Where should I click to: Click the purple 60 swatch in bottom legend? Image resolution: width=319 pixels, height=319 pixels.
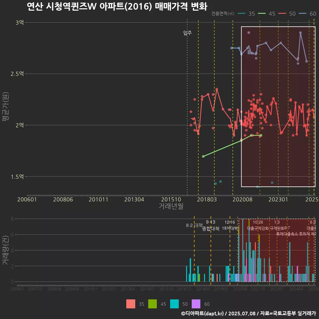point(196,304)
